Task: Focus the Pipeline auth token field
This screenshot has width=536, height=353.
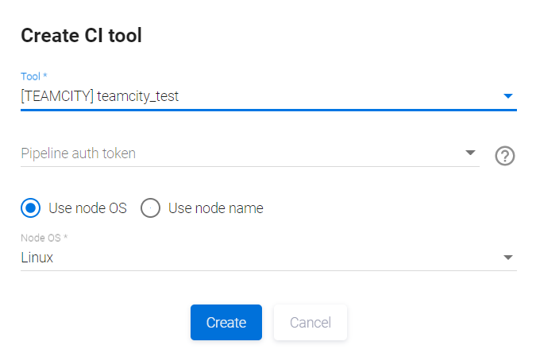Action: tap(238, 153)
